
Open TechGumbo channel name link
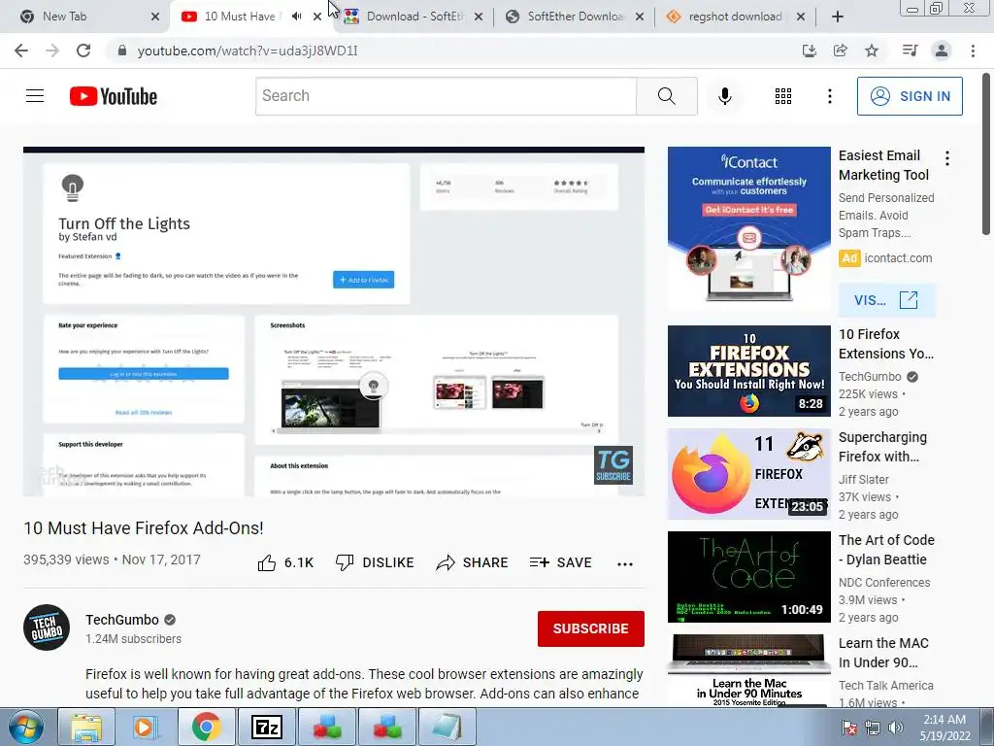coord(122,620)
